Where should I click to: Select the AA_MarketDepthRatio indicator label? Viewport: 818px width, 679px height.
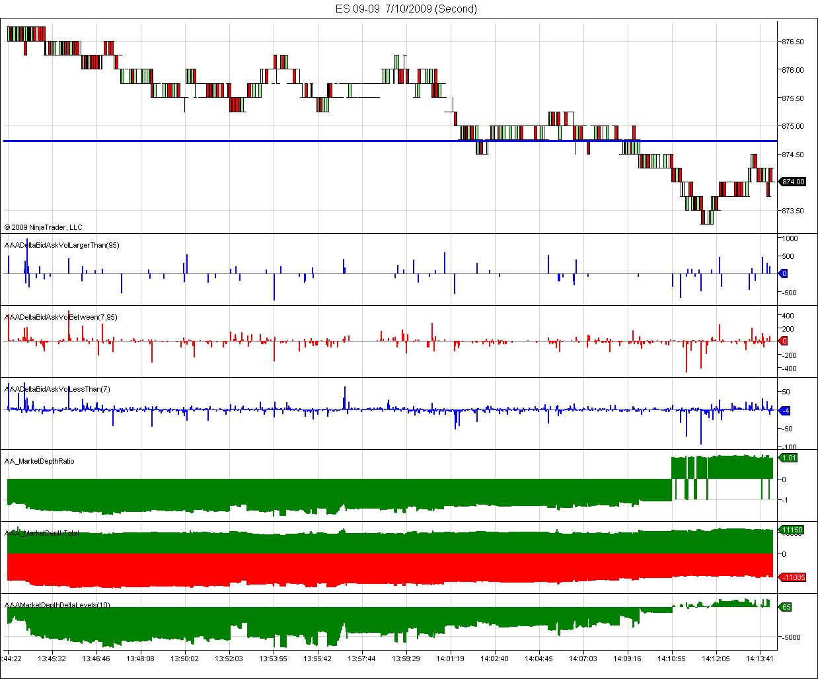[40, 461]
